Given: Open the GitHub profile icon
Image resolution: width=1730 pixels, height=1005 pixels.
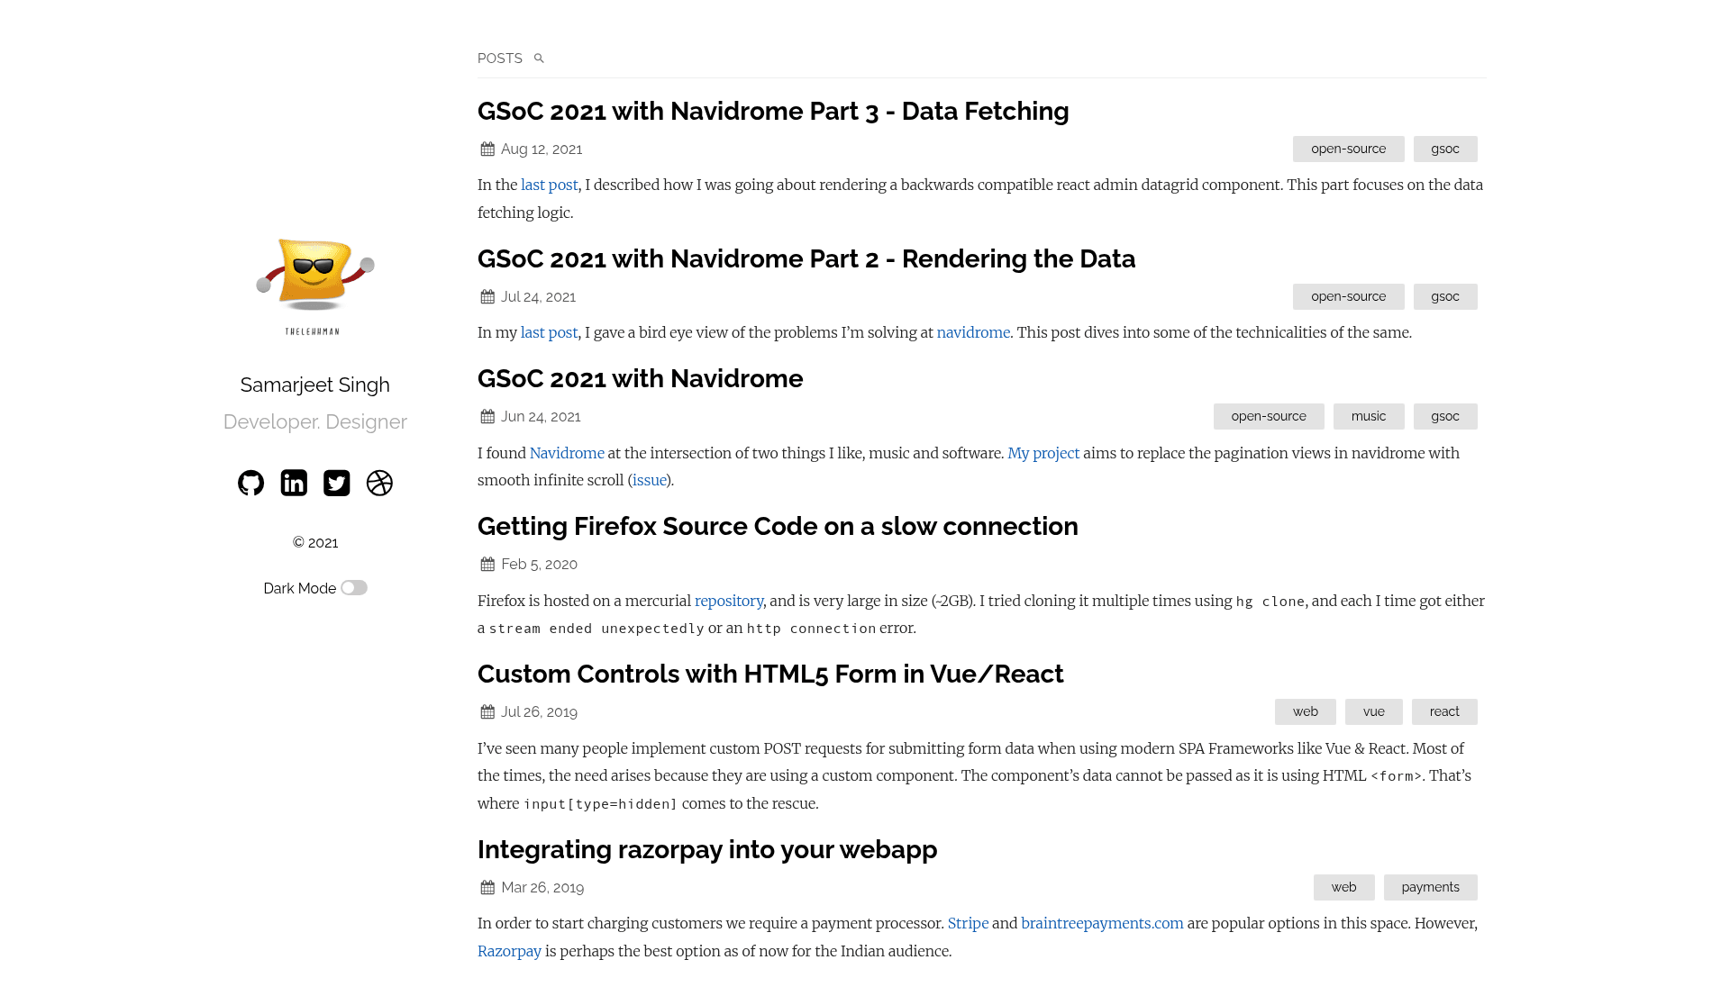Looking at the screenshot, I should (250, 484).
